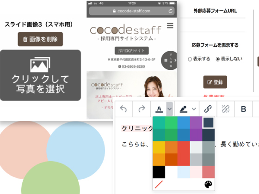The width and height of the screenshot is (259, 194).
Task: Click the remove color red slash icon
Action: click(159, 184)
